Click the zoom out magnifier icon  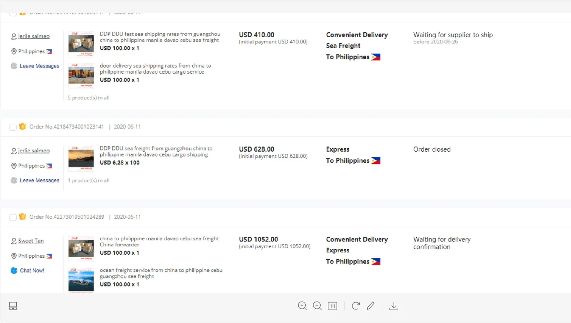(x=317, y=306)
